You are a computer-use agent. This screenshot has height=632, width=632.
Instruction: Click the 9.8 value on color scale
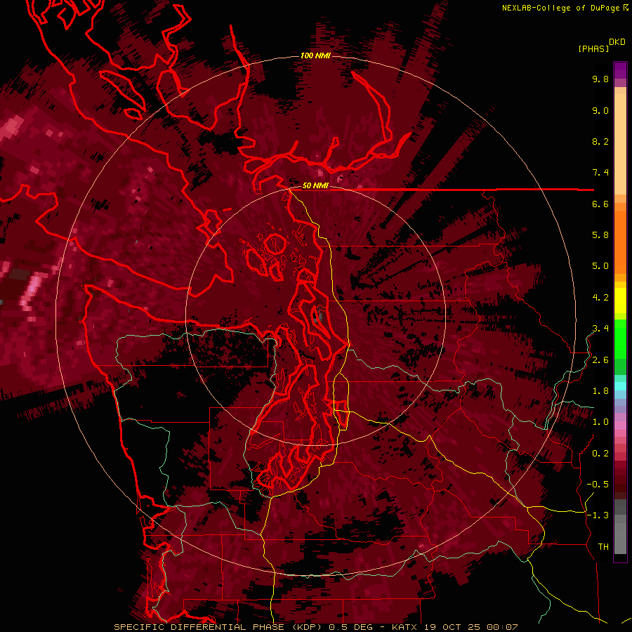(600, 79)
